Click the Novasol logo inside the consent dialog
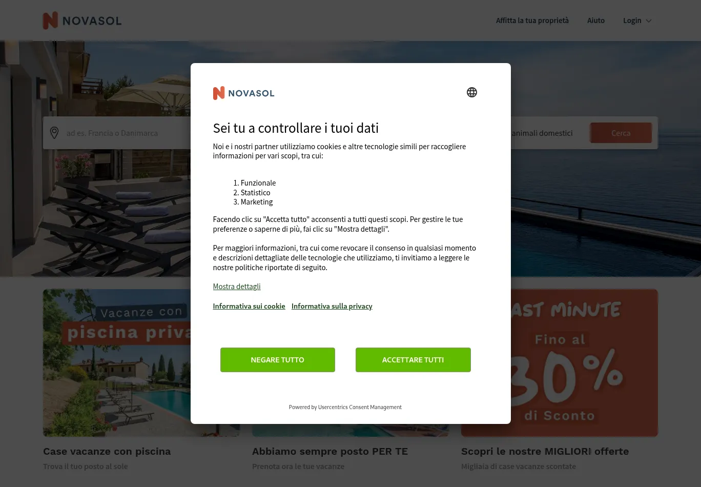The height and width of the screenshot is (487, 701). pos(243,93)
